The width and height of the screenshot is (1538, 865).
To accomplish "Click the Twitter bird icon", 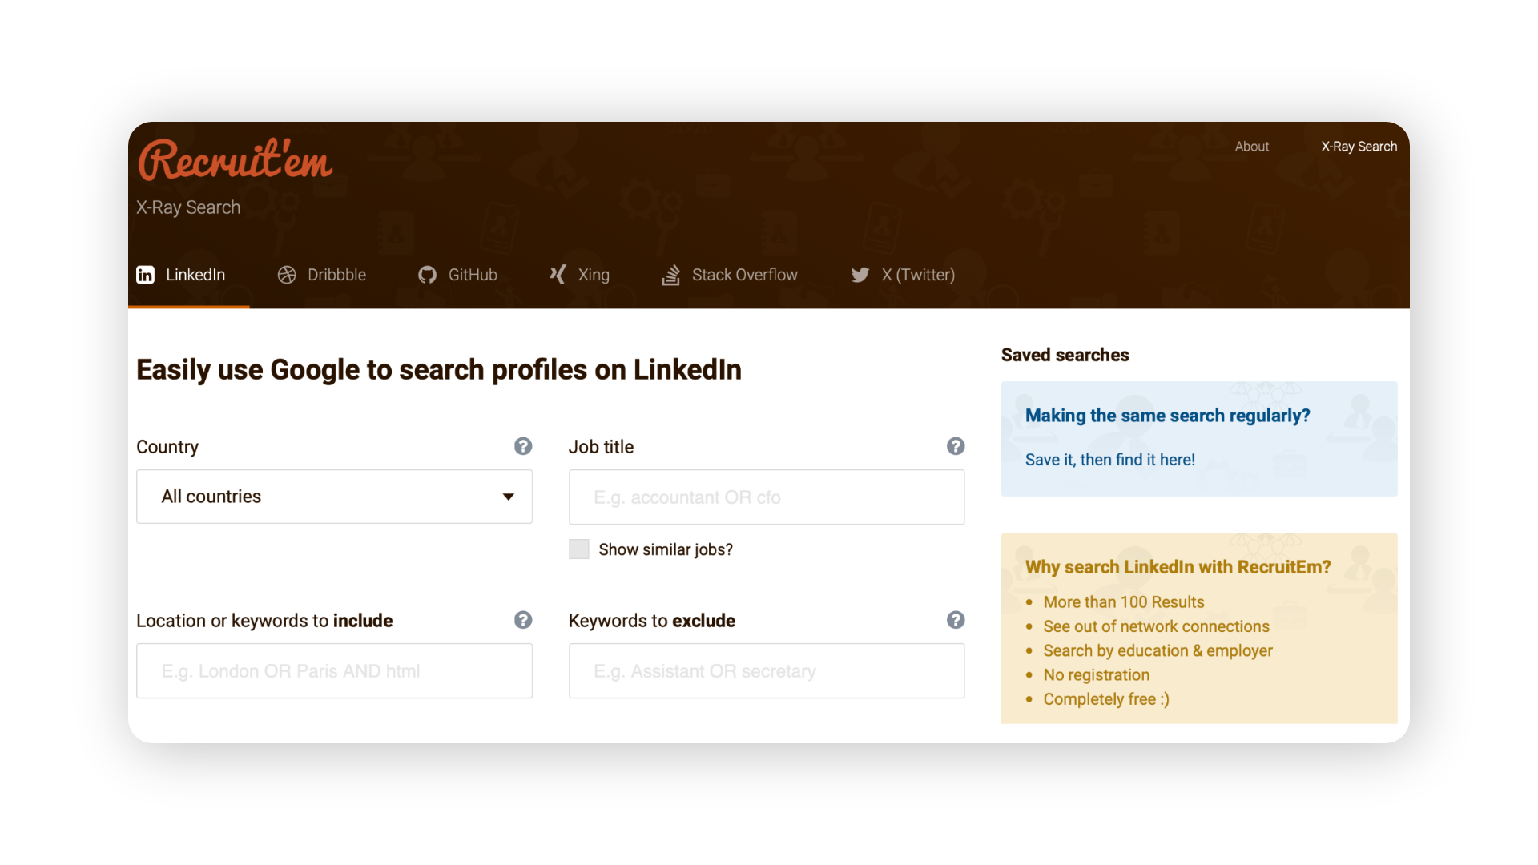I will tap(860, 275).
